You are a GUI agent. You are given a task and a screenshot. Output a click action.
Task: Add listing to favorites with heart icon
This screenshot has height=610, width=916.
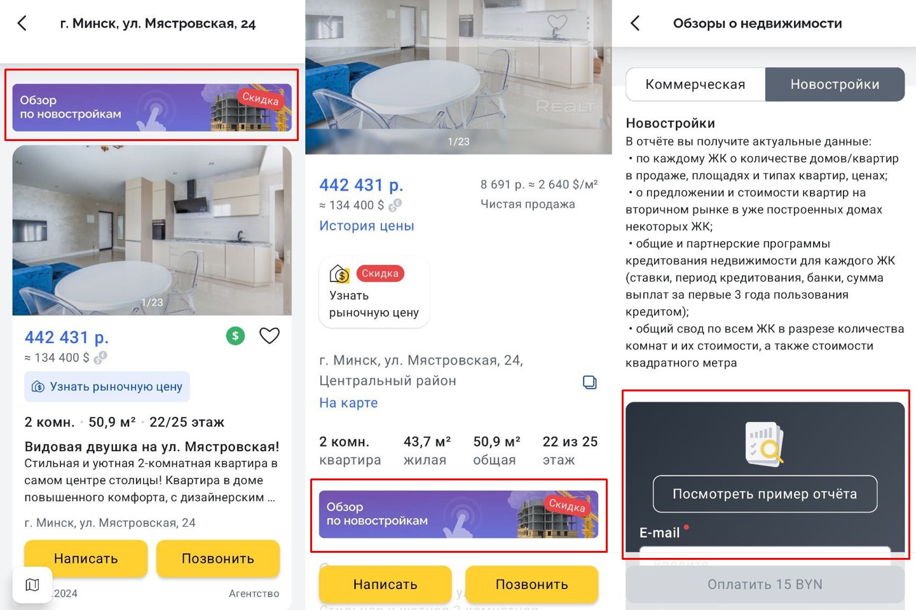pos(270,335)
